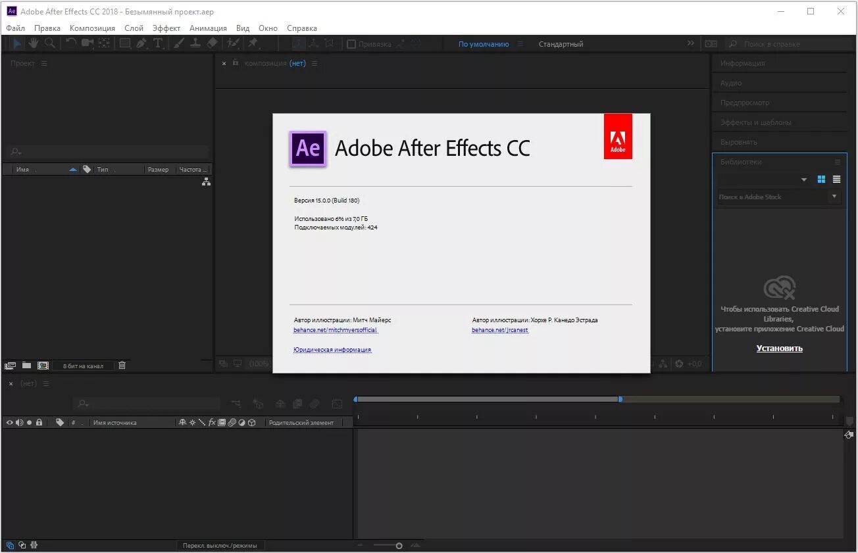The image size is (858, 553).
Task: Select the Puppet Pin tool
Action: pyautogui.click(x=253, y=43)
